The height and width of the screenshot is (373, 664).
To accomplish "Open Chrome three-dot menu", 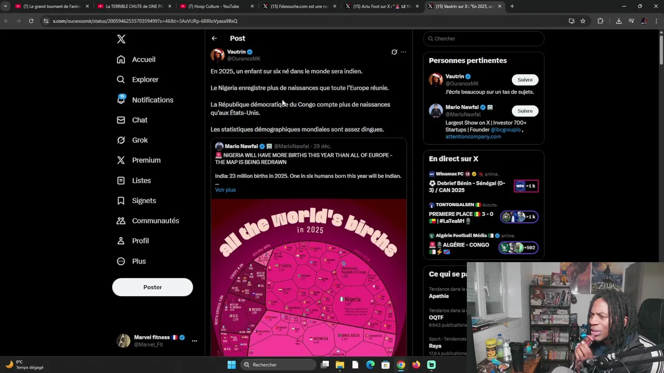I will coord(656,21).
